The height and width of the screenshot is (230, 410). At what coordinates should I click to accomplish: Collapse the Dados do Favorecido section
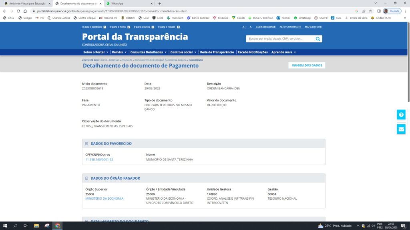pyautogui.click(x=86, y=144)
